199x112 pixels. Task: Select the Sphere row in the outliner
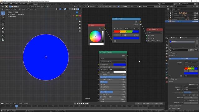coord(182,21)
